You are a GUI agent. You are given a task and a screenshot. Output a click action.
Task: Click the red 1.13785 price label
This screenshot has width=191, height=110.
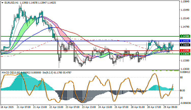tap(185, 51)
